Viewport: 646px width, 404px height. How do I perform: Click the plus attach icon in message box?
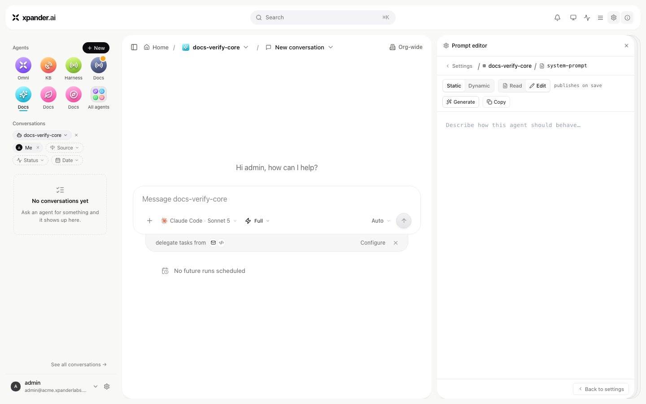[x=150, y=221]
